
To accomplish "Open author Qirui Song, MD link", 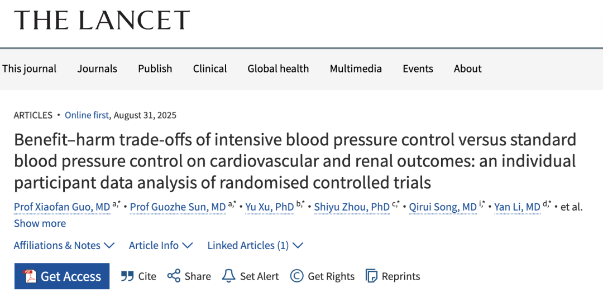I will pyautogui.click(x=443, y=207).
